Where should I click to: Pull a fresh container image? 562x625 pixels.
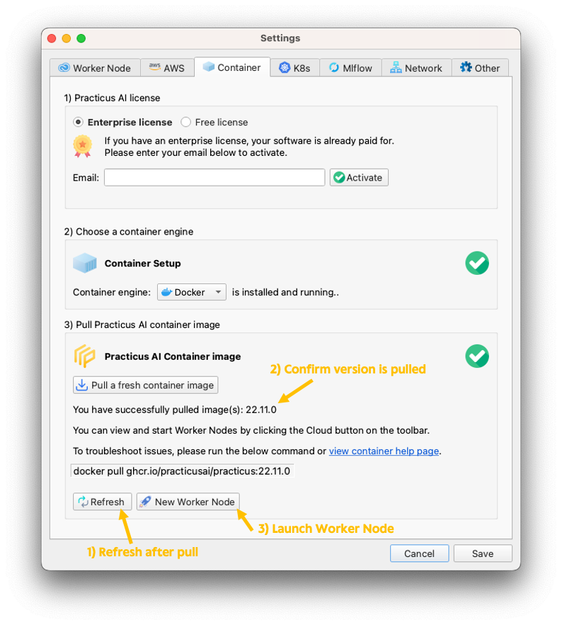(145, 385)
